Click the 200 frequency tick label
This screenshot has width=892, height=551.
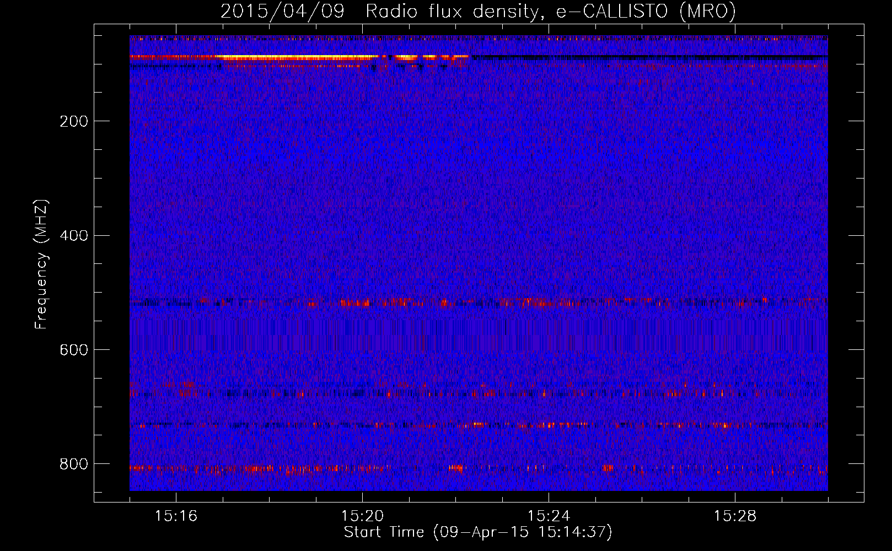(x=74, y=121)
